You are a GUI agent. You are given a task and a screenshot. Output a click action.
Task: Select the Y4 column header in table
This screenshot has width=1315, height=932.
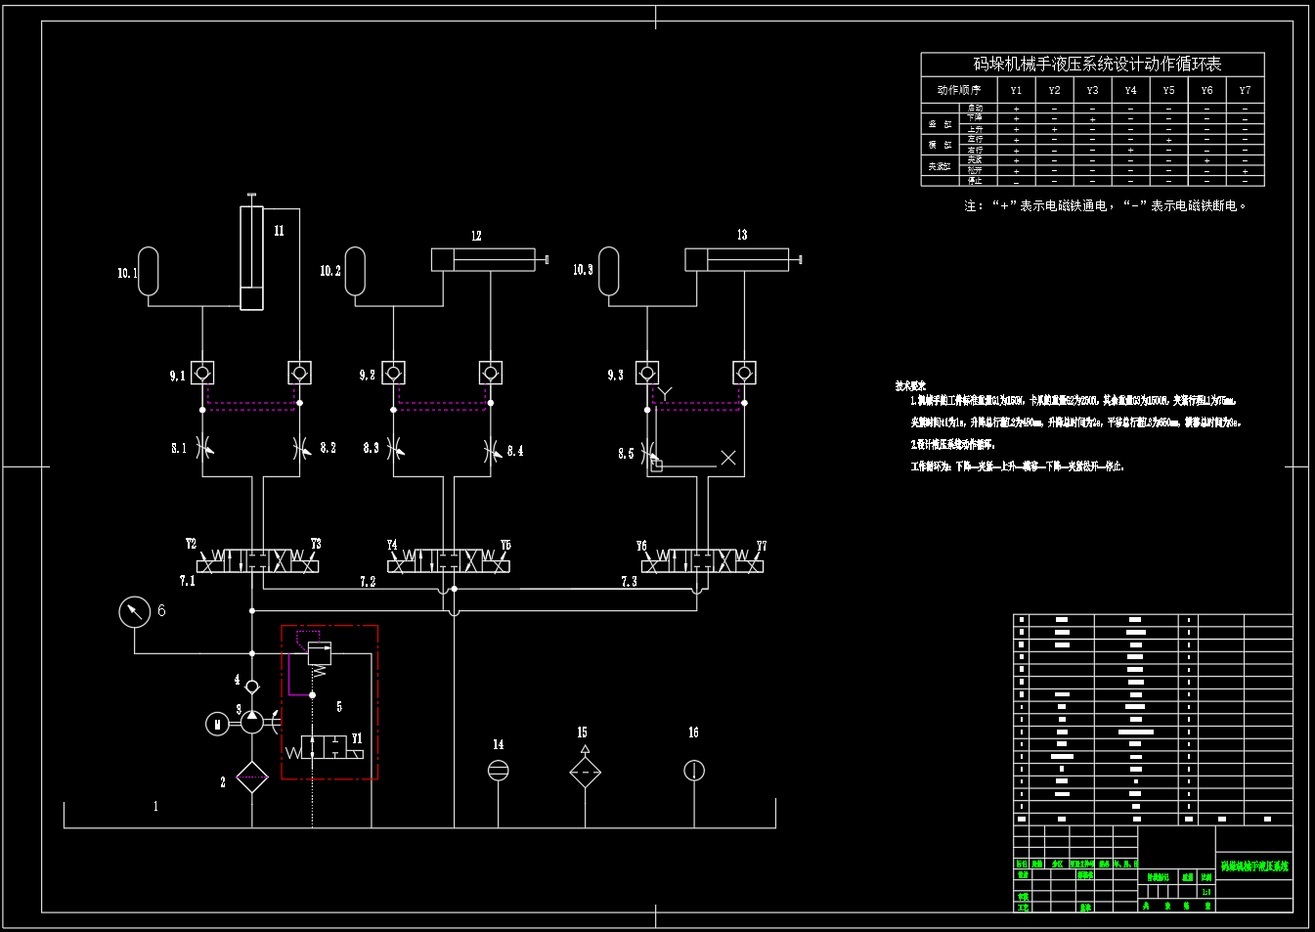pyautogui.click(x=1130, y=90)
